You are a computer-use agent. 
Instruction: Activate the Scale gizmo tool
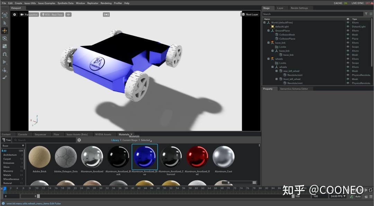coord(5,46)
